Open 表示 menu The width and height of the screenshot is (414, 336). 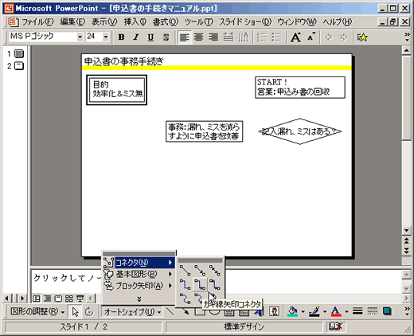pyautogui.click(x=104, y=21)
